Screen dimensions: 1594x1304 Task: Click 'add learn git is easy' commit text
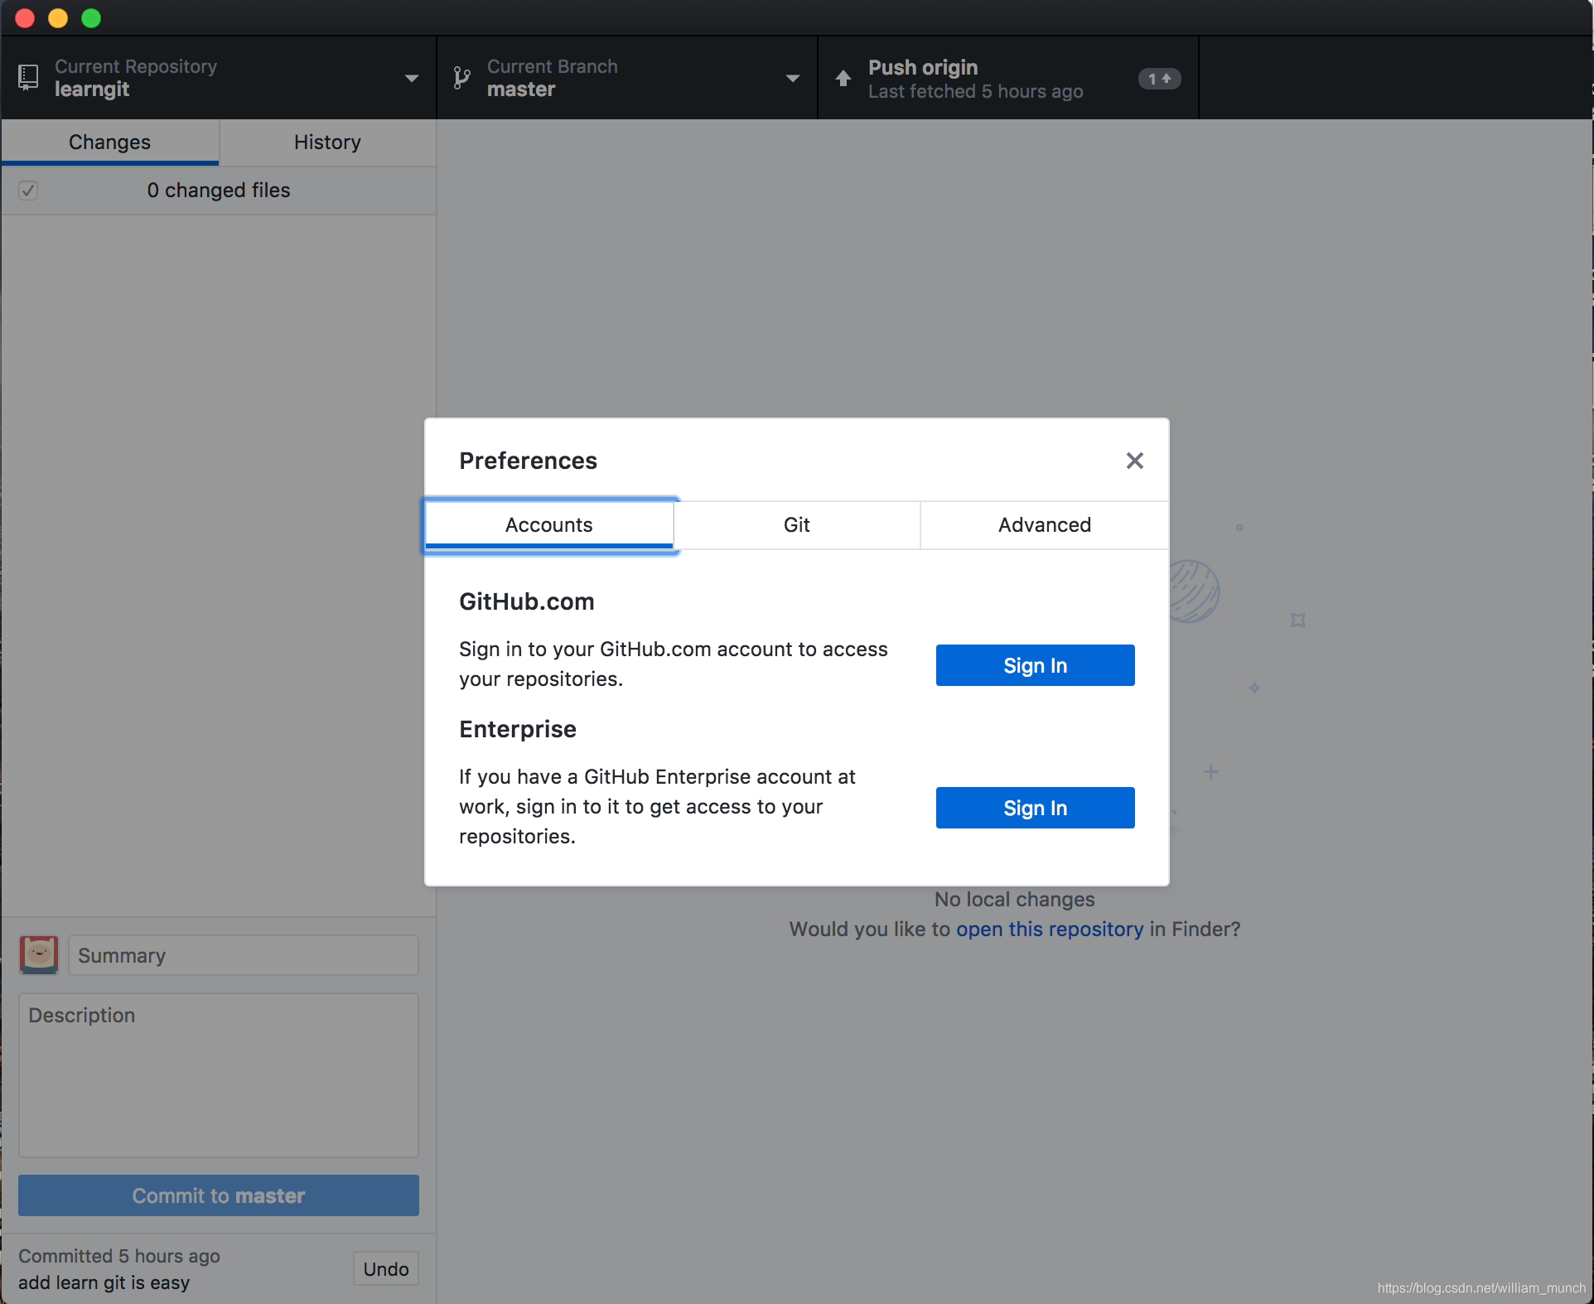click(x=104, y=1282)
